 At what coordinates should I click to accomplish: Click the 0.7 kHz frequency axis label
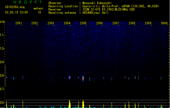coord(2,89)
